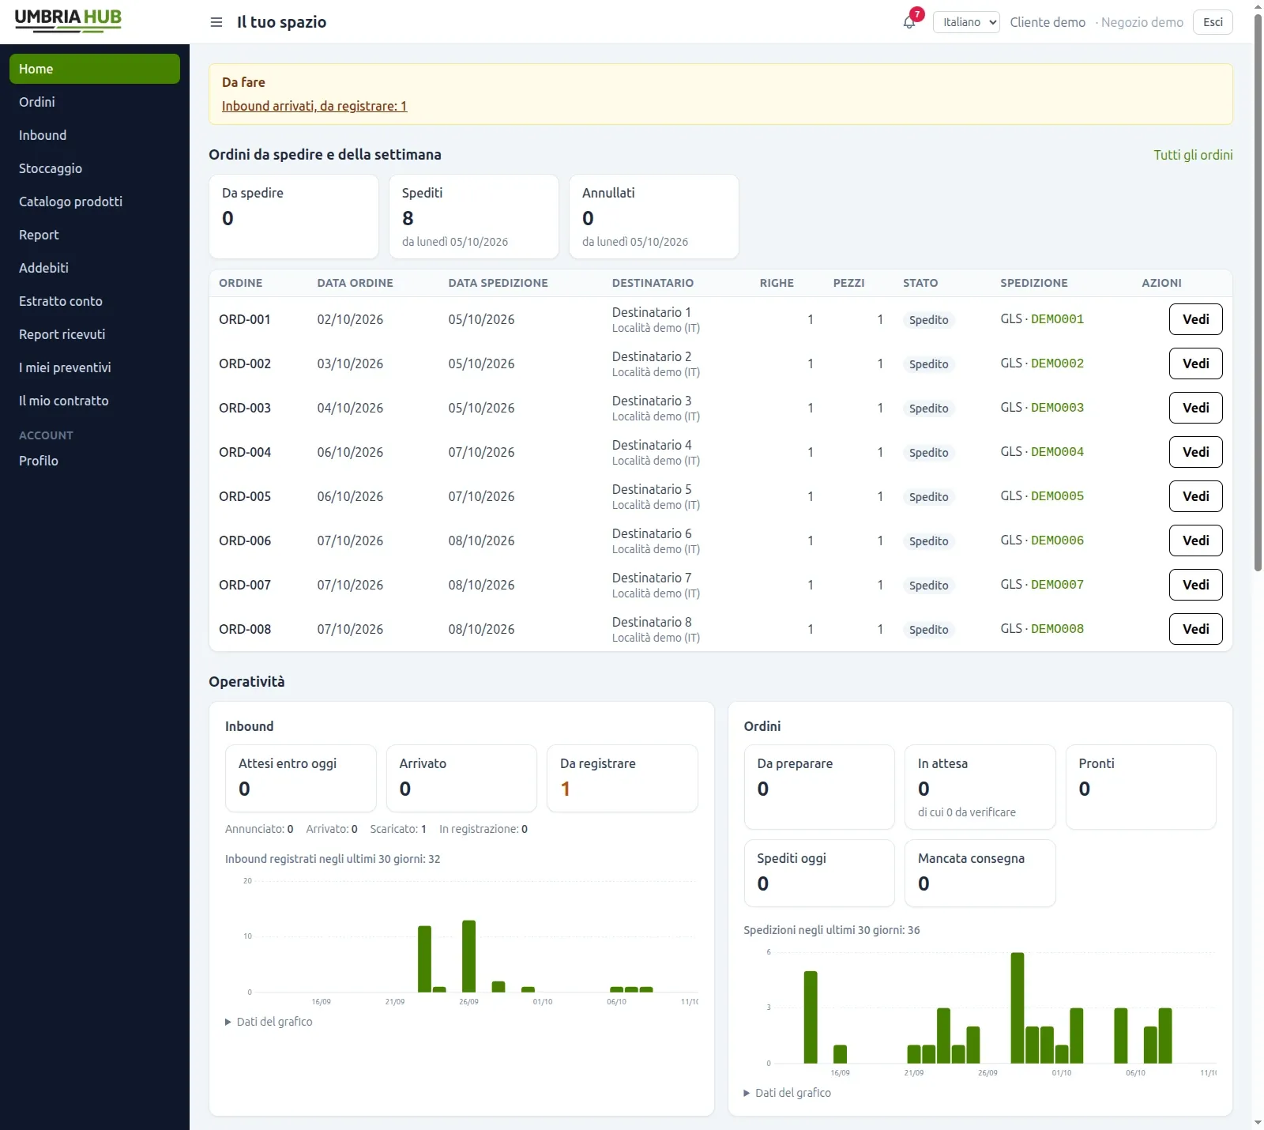Viewport: 1264px width, 1130px height.
Task: Click the Mancata consegna card
Action: (x=980, y=873)
